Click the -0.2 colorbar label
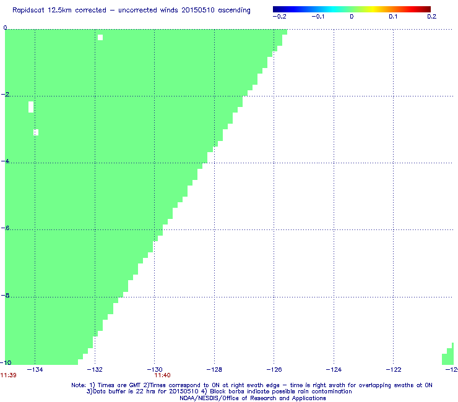 [x=279, y=17]
